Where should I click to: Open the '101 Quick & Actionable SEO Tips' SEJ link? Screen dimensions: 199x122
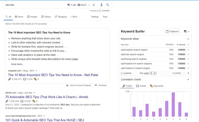click(45, 120)
